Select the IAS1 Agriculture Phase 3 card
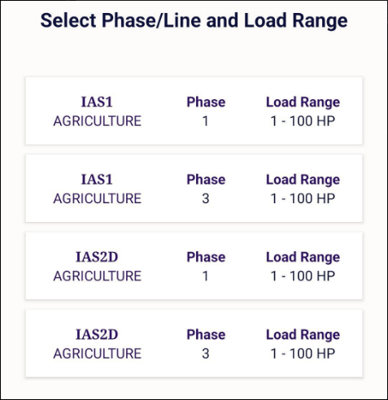The height and width of the screenshot is (400, 388). coord(194,189)
